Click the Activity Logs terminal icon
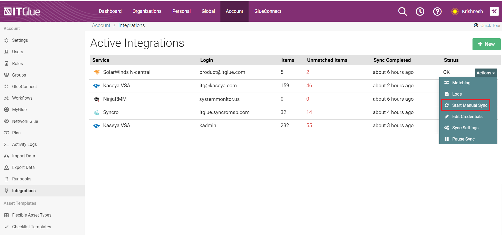 6,144
